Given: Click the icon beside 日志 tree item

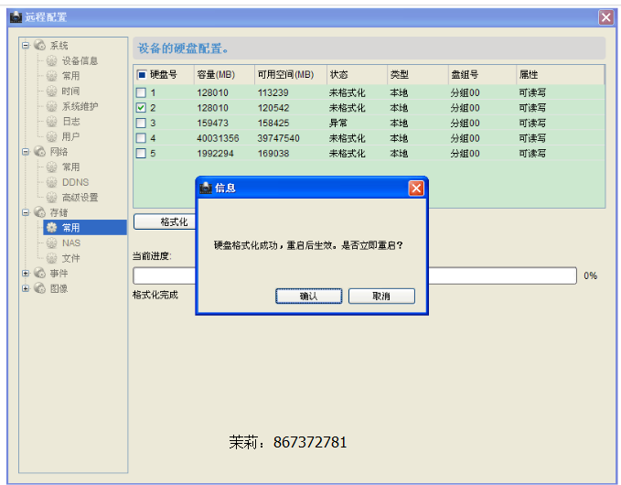Looking at the screenshot, I should [52, 122].
